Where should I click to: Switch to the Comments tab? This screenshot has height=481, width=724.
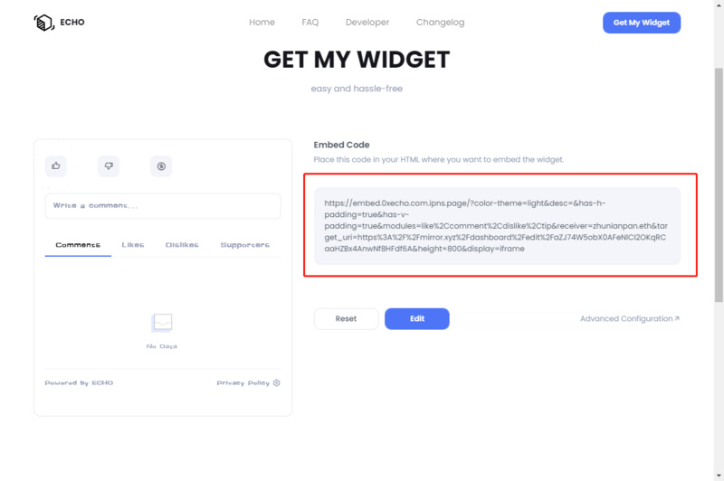pyautogui.click(x=78, y=245)
